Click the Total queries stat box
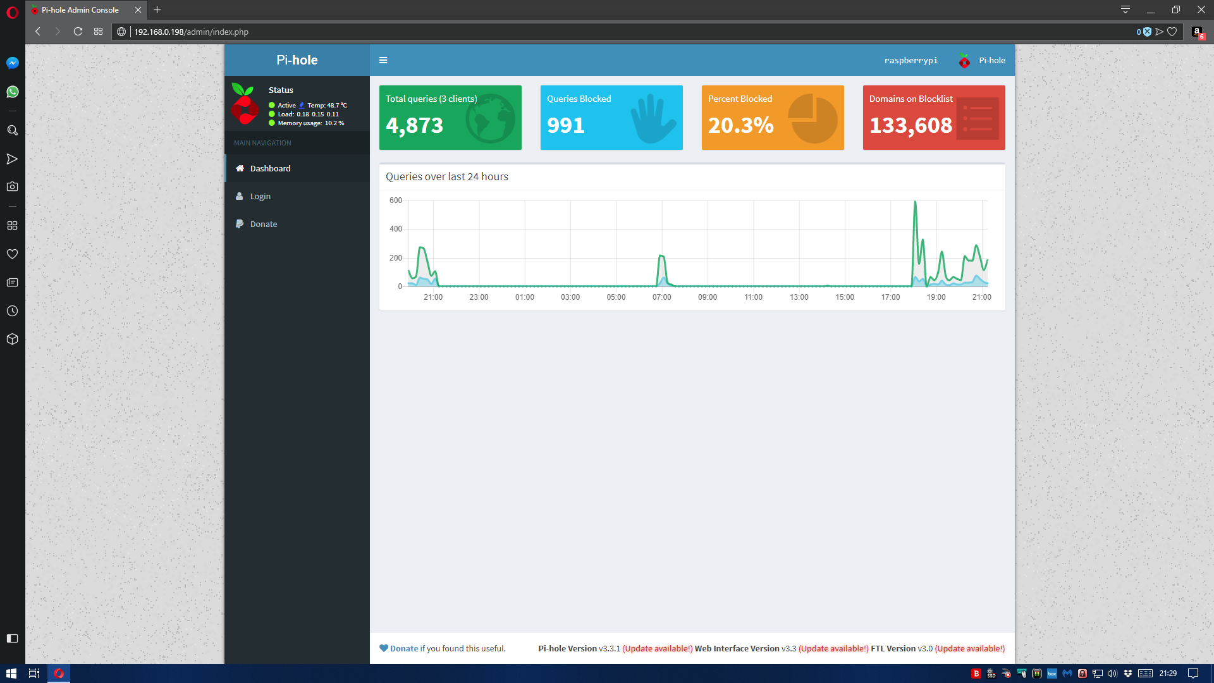This screenshot has width=1214, height=683. [x=450, y=118]
